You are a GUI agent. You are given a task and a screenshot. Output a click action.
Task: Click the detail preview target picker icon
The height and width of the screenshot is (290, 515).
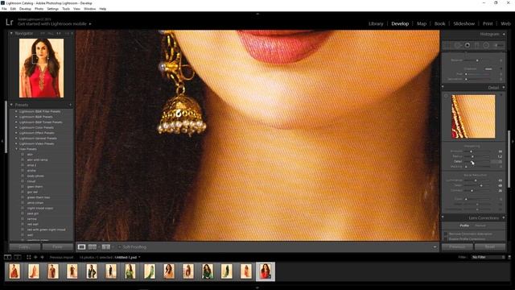pyautogui.click(x=446, y=96)
